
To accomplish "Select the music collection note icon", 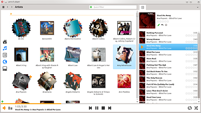I will click(x=5, y=48).
